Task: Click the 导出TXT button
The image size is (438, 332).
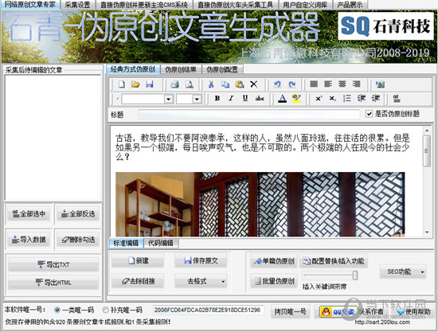Action: (x=53, y=264)
